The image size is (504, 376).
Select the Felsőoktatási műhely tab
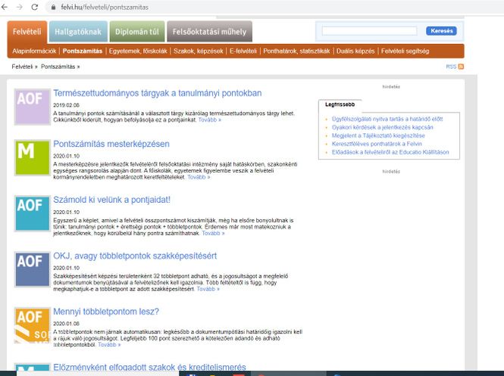tap(209, 31)
